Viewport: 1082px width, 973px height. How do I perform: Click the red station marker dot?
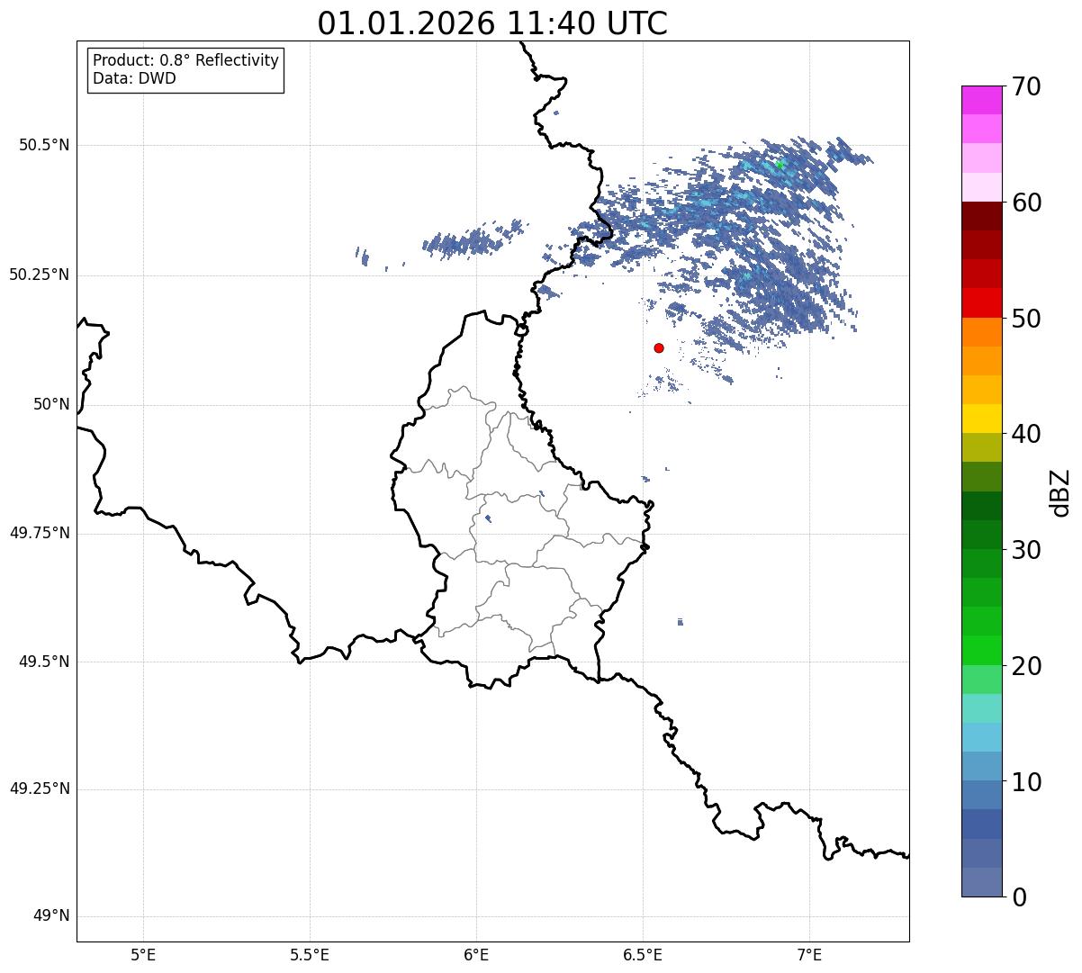click(x=659, y=347)
